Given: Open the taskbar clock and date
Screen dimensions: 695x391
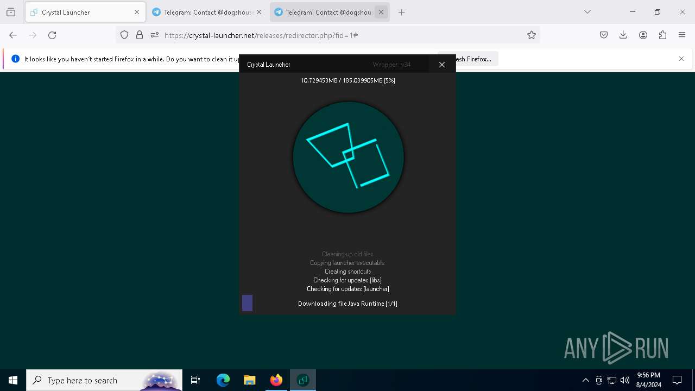Looking at the screenshot, I should [x=649, y=380].
